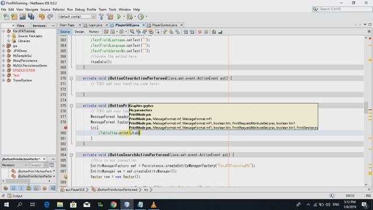Toggle Show Inherited Members in Navigator
This screenshot has height=210, width=373.
click(6, 188)
